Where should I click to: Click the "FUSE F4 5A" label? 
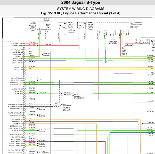click(49, 26)
